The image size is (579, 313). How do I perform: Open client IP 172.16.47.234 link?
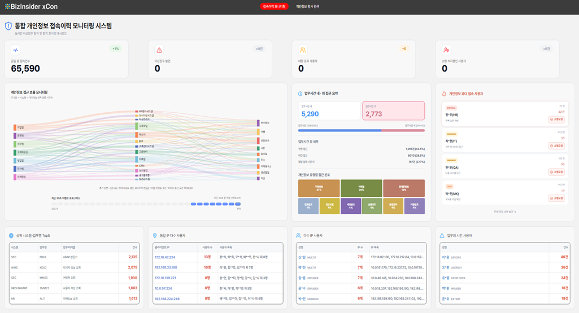[x=165, y=257]
